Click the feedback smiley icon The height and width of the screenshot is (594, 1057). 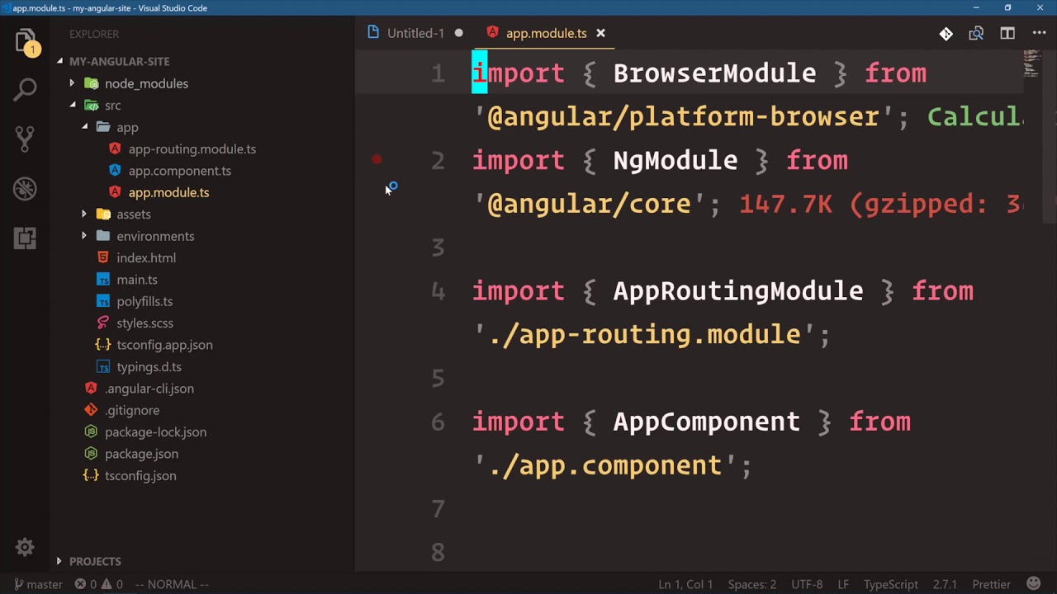(x=1035, y=584)
